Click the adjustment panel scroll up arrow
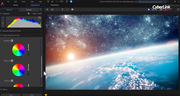 (x=41, y=38)
